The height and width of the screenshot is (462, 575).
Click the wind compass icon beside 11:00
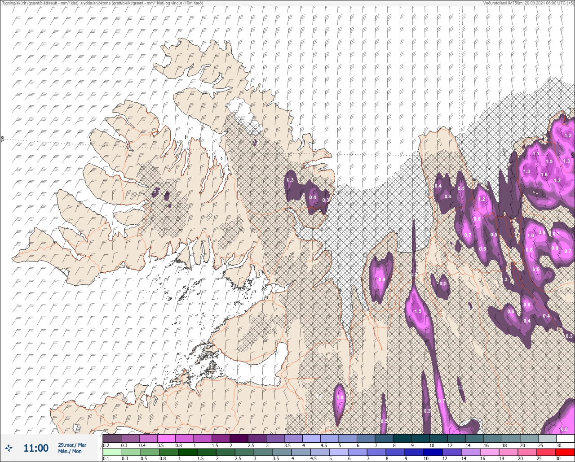[9, 448]
